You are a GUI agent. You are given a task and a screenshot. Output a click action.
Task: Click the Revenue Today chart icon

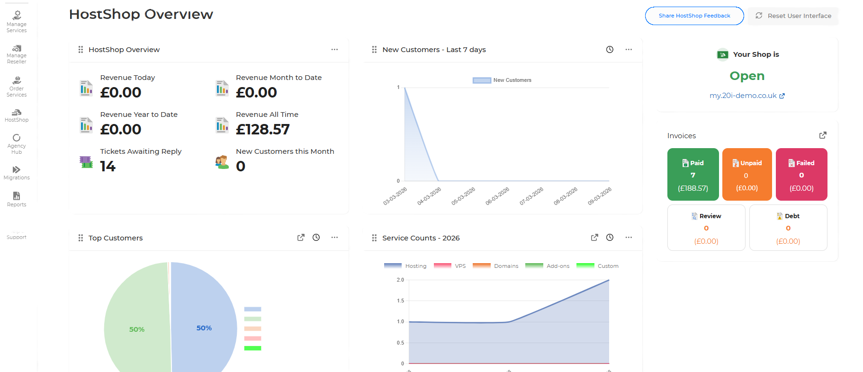(x=86, y=88)
